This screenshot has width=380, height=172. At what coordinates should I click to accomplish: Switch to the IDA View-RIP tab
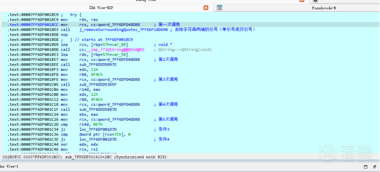[x=101, y=8]
